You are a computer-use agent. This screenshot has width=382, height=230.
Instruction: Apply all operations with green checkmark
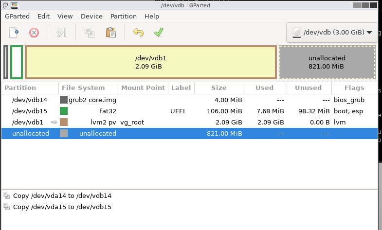pos(159,33)
